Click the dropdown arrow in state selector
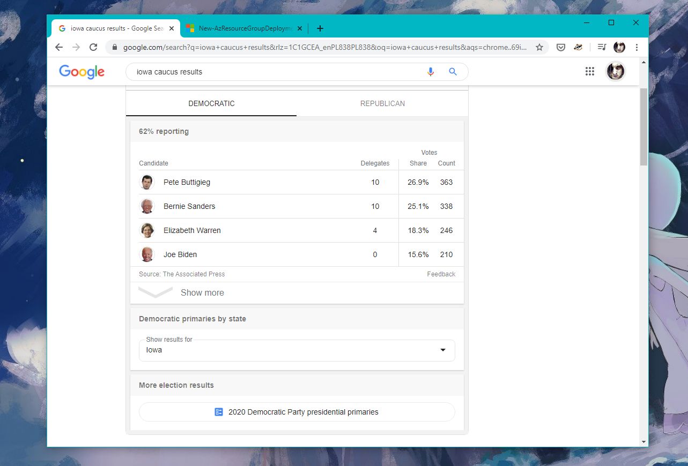Viewport: 688px width, 466px height. point(443,350)
